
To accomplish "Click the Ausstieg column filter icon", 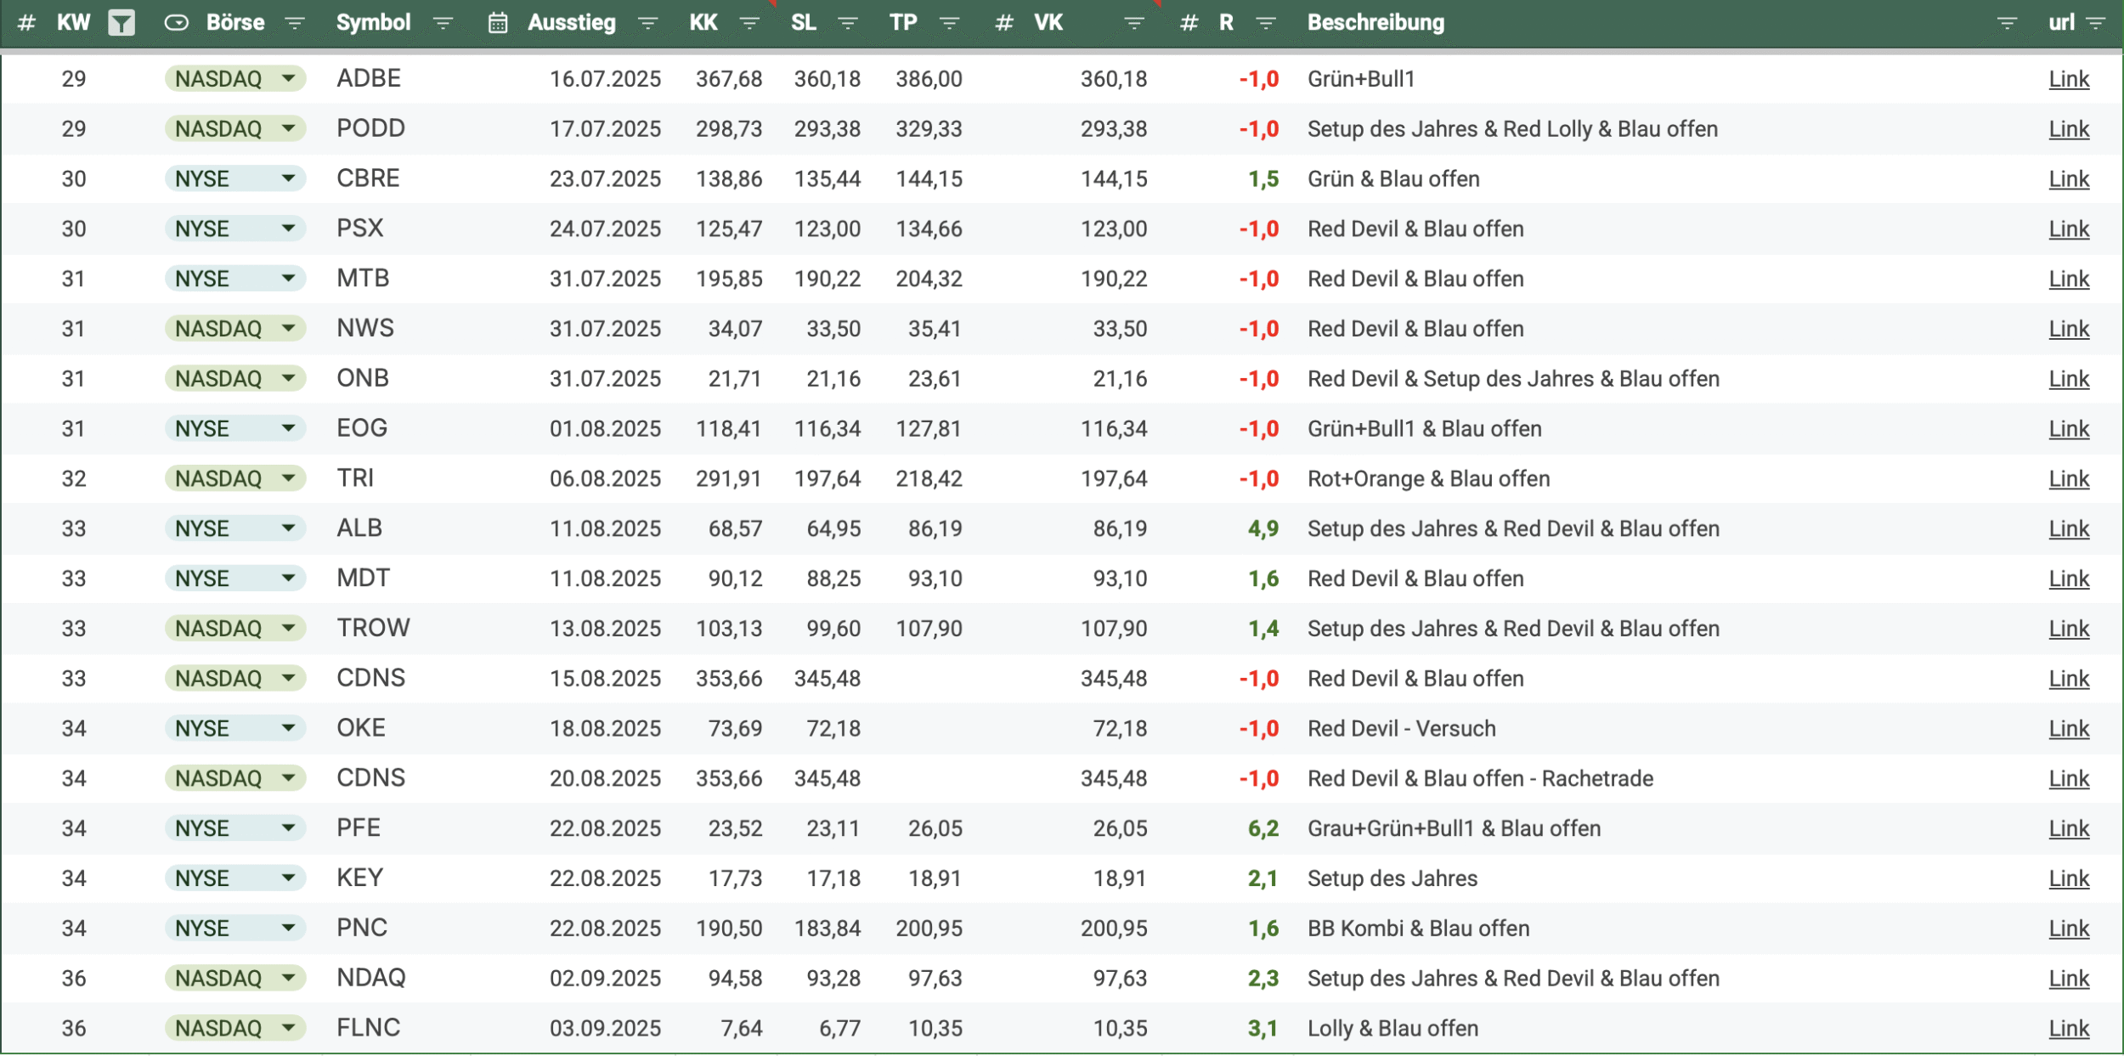I will 647,23.
